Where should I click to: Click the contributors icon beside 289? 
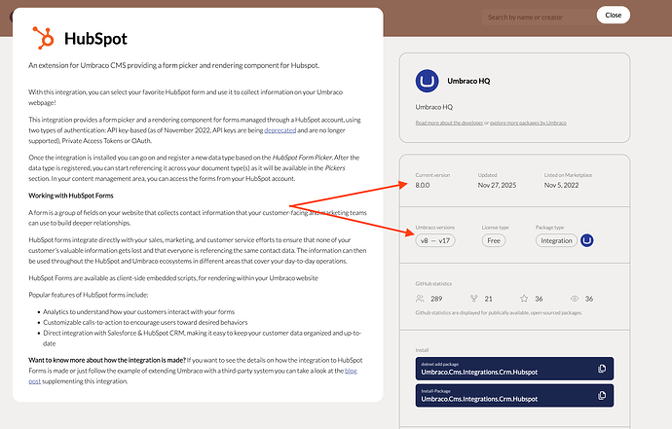(420, 299)
